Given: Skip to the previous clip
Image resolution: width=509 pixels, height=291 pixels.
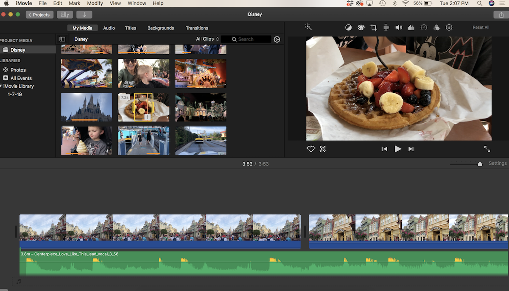Looking at the screenshot, I should pos(385,149).
